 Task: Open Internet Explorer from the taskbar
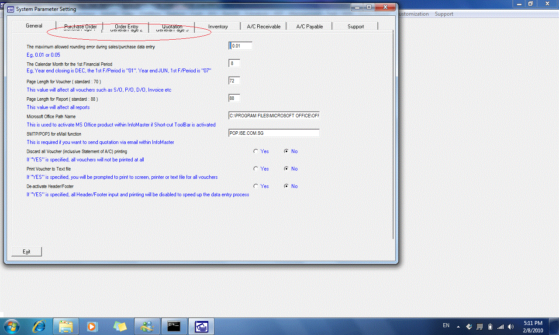(38, 326)
